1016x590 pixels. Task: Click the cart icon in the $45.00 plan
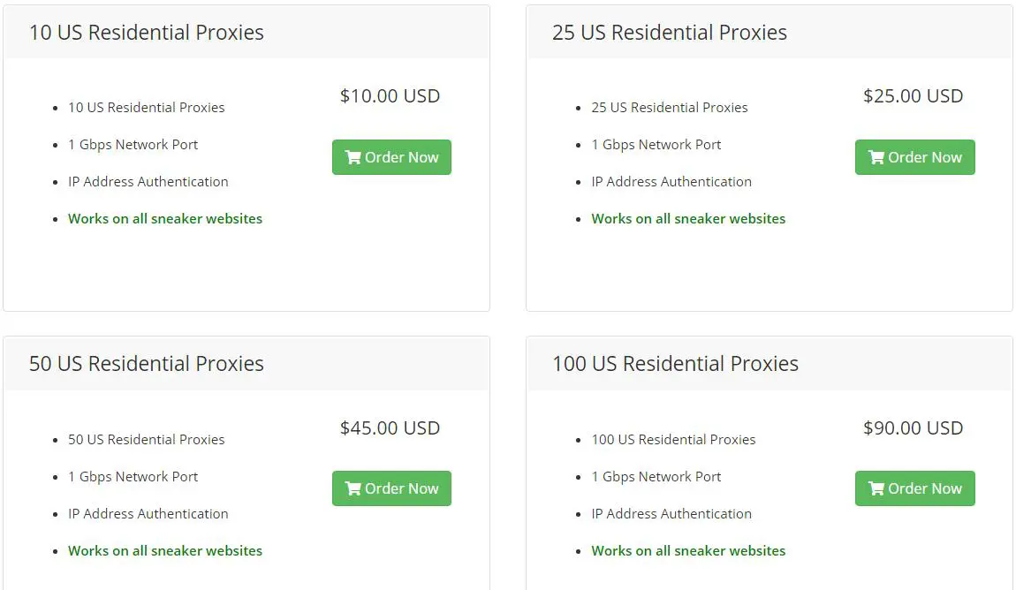pos(353,488)
